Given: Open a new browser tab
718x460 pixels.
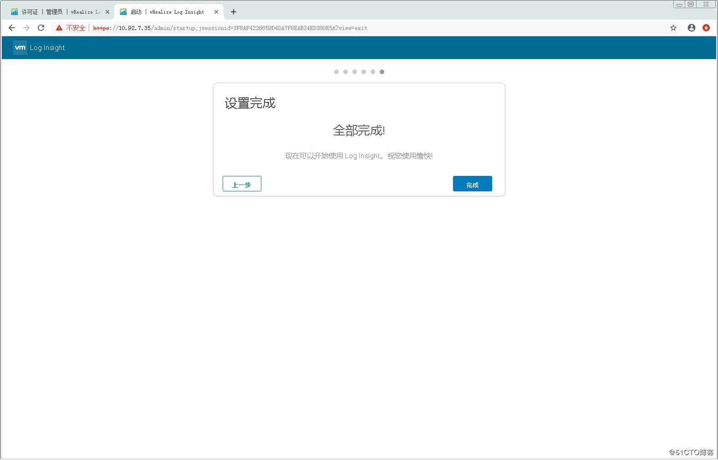Looking at the screenshot, I should click(234, 12).
